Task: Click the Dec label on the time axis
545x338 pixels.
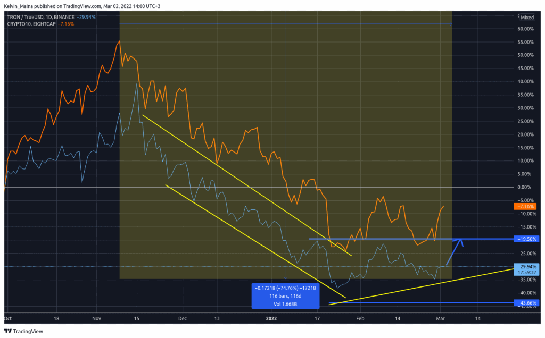Action: (x=183, y=318)
